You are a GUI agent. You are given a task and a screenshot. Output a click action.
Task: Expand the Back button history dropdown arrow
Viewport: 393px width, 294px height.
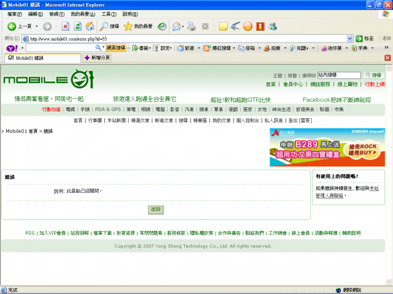[37, 26]
